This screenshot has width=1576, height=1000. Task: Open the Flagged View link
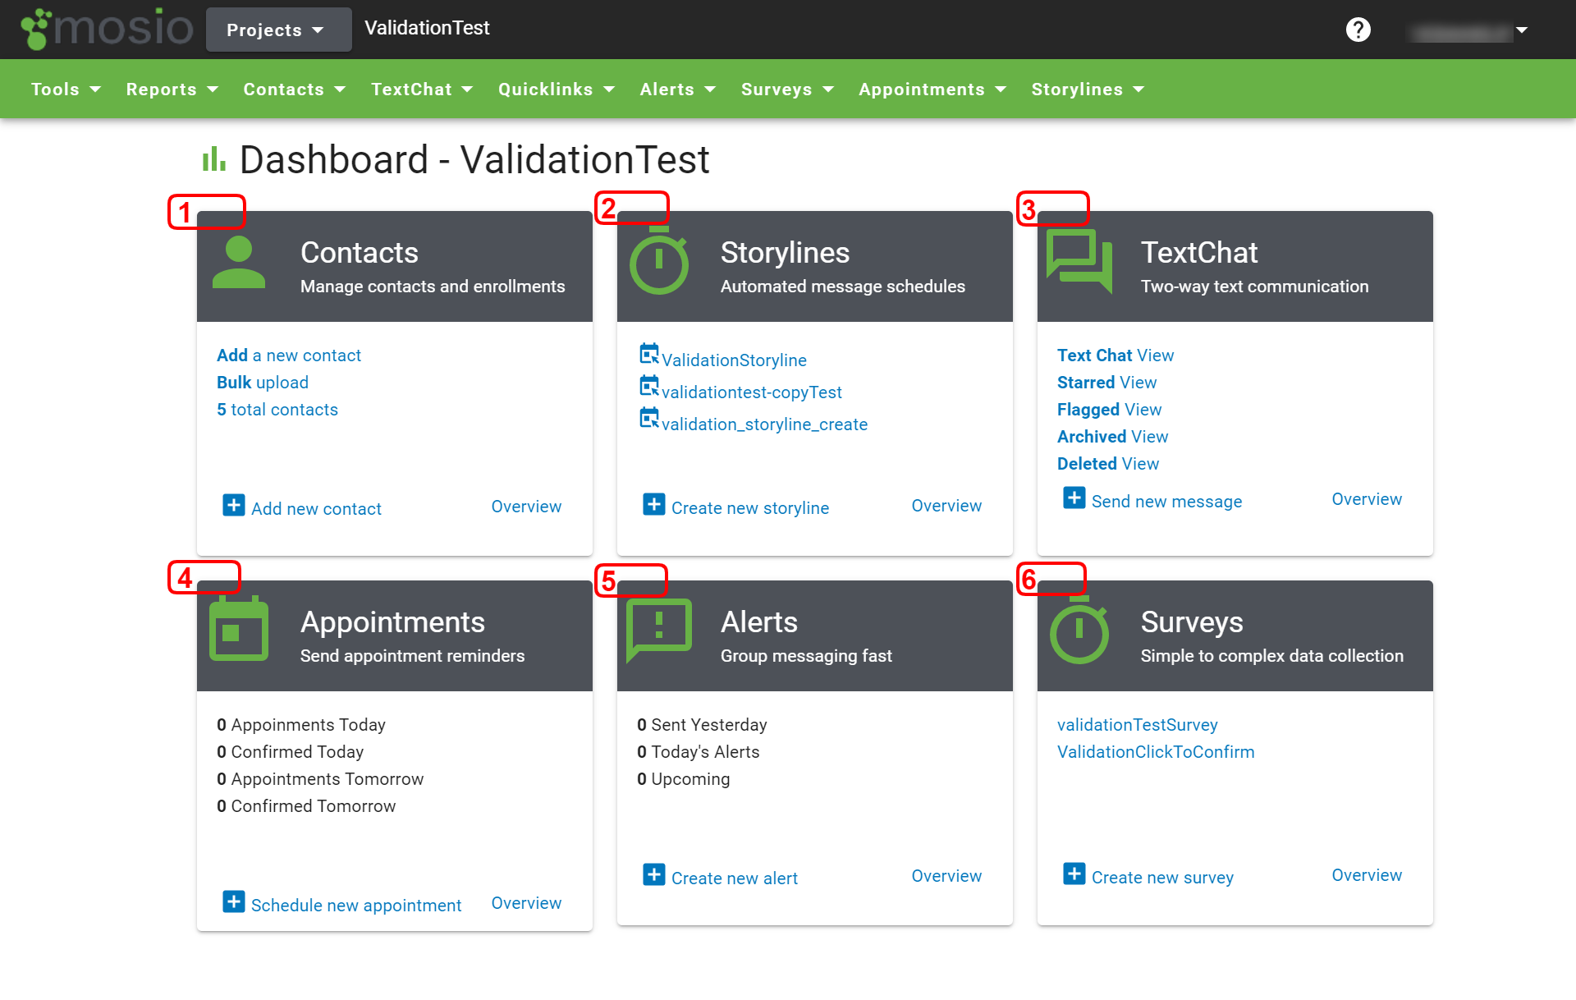click(1109, 410)
